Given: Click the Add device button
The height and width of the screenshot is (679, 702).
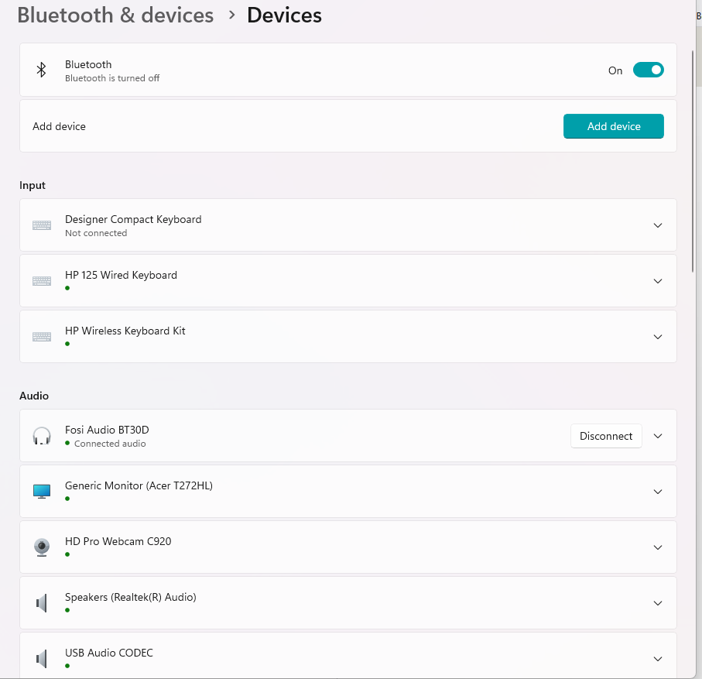Looking at the screenshot, I should pyautogui.click(x=613, y=126).
